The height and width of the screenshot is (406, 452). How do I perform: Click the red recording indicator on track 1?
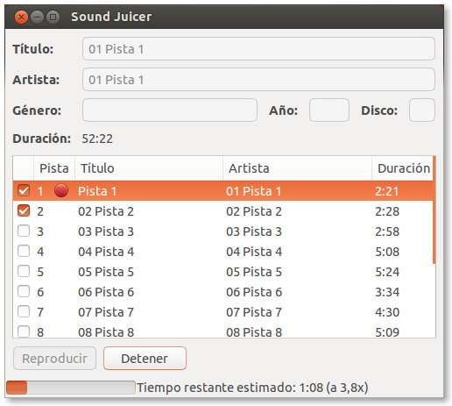[61, 190]
